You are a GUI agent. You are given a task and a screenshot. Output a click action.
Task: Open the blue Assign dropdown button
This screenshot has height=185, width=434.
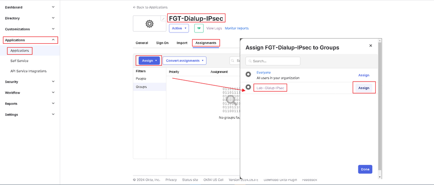tap(149, 61)
